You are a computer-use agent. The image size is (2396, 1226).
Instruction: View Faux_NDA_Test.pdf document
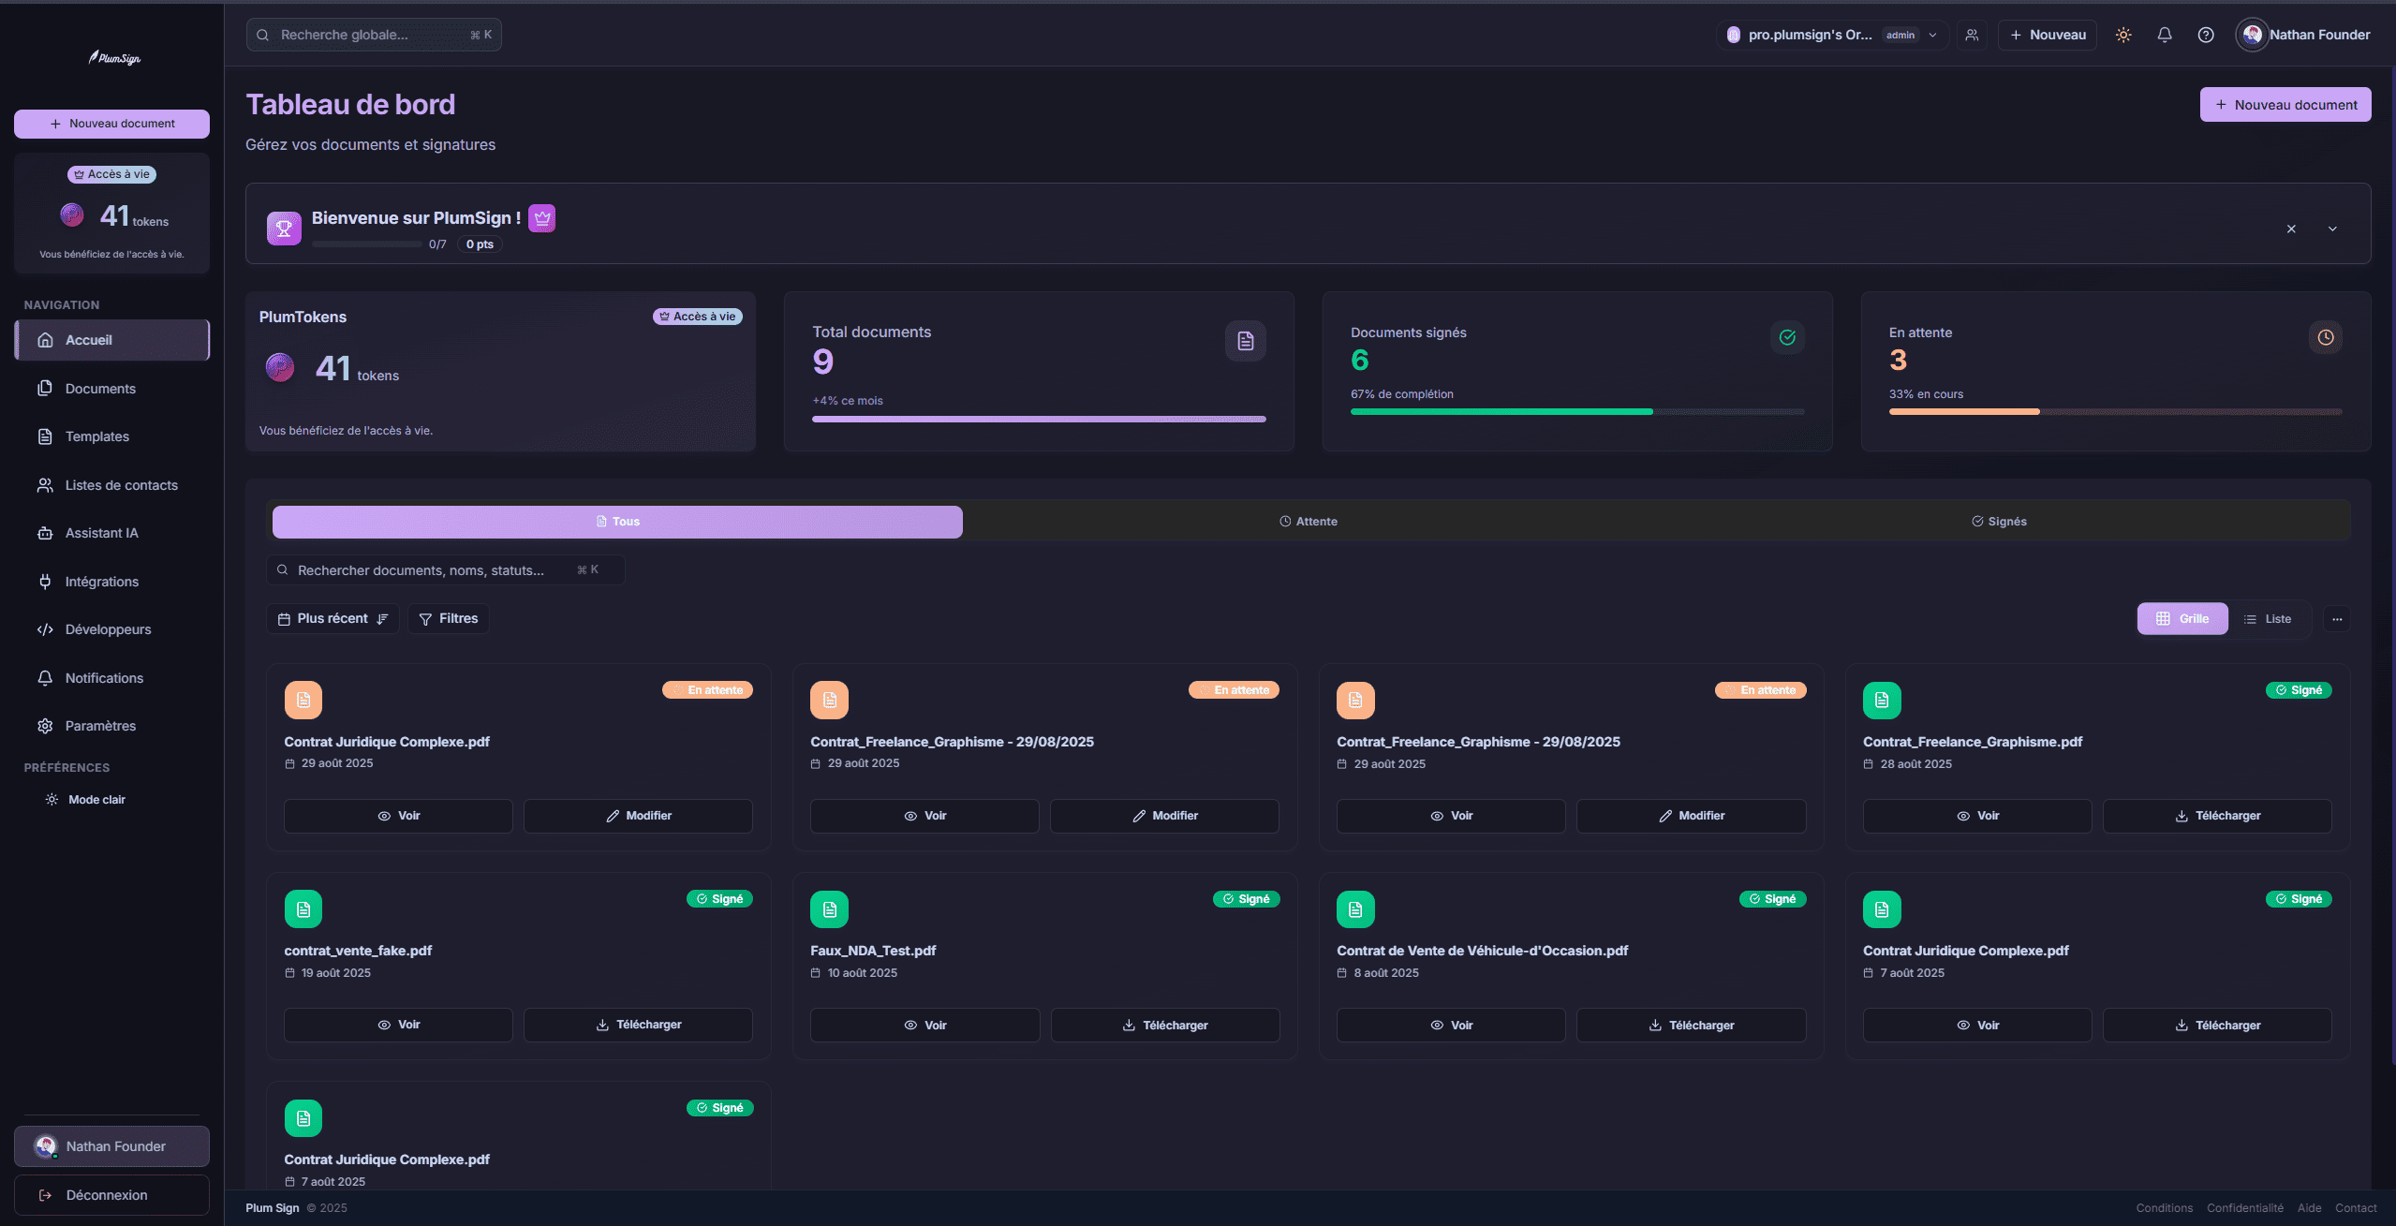[x=924, y=1026]
